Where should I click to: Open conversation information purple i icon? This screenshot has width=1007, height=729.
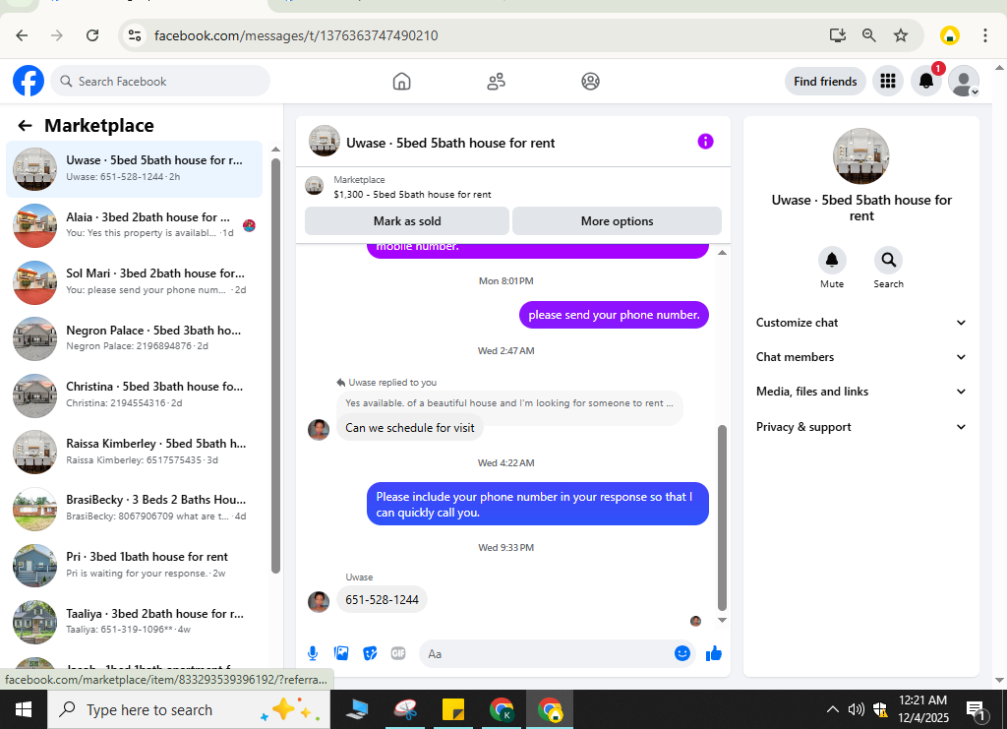click(705, 142)
